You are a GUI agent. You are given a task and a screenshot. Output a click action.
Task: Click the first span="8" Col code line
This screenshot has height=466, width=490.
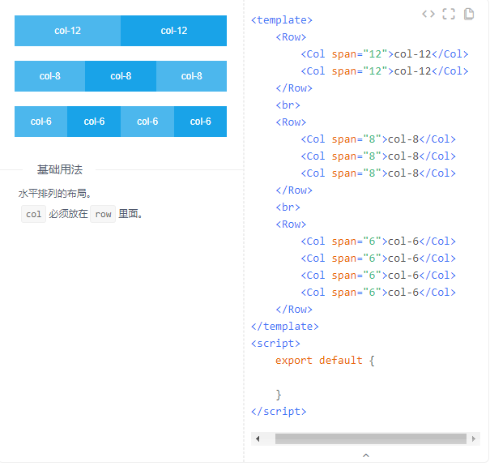tap(378, 139)
